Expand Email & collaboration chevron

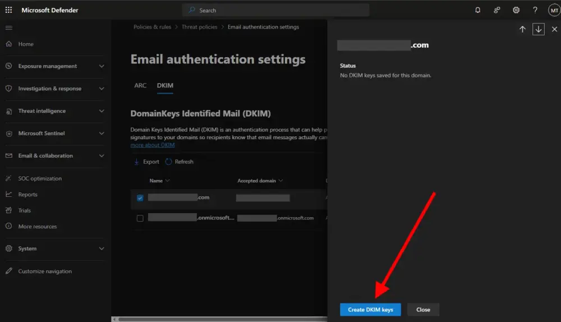coord(102,155)
